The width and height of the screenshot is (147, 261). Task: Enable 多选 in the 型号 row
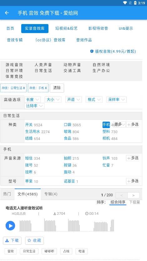[133, 181]
